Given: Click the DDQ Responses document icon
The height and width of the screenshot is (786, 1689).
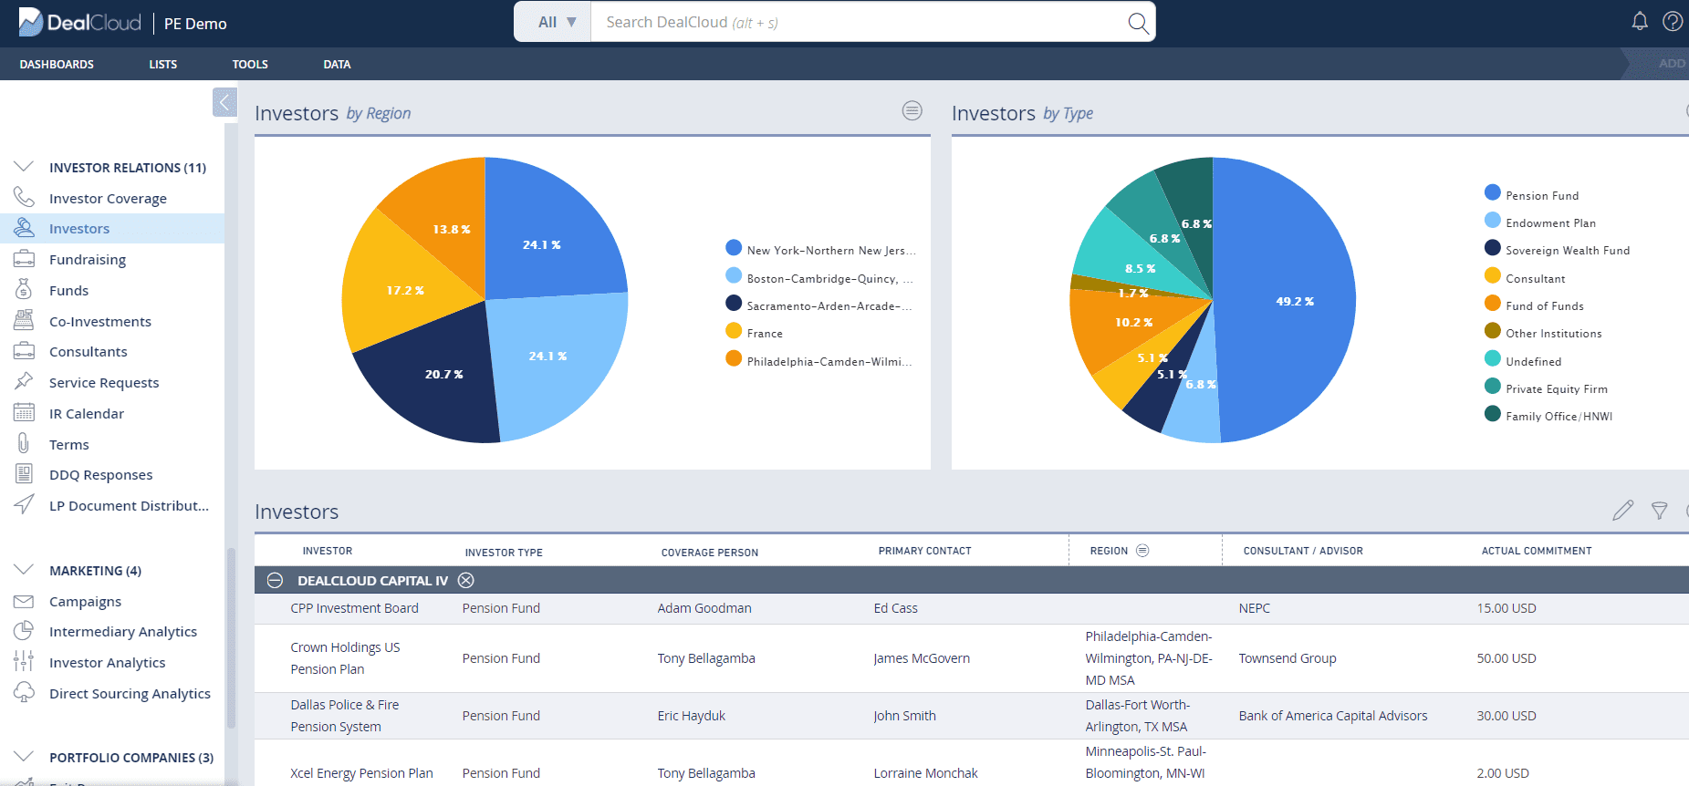Looking at the screenshot, I should coord(24,473).
